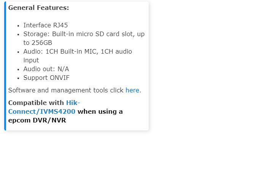The width and height of the screenshot is (254, 170).
Task: Click the bullet beside "Audio out: N/A"
Action: (19, 69)
